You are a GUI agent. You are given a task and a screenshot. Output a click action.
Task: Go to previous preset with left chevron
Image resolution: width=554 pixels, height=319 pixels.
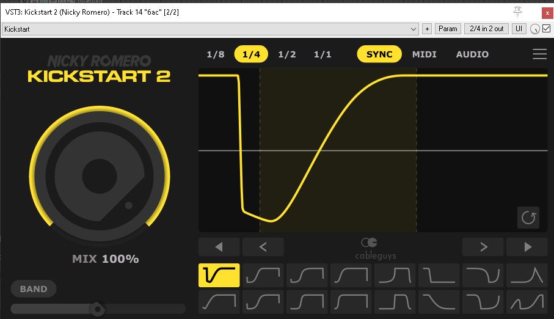(263, 247)
